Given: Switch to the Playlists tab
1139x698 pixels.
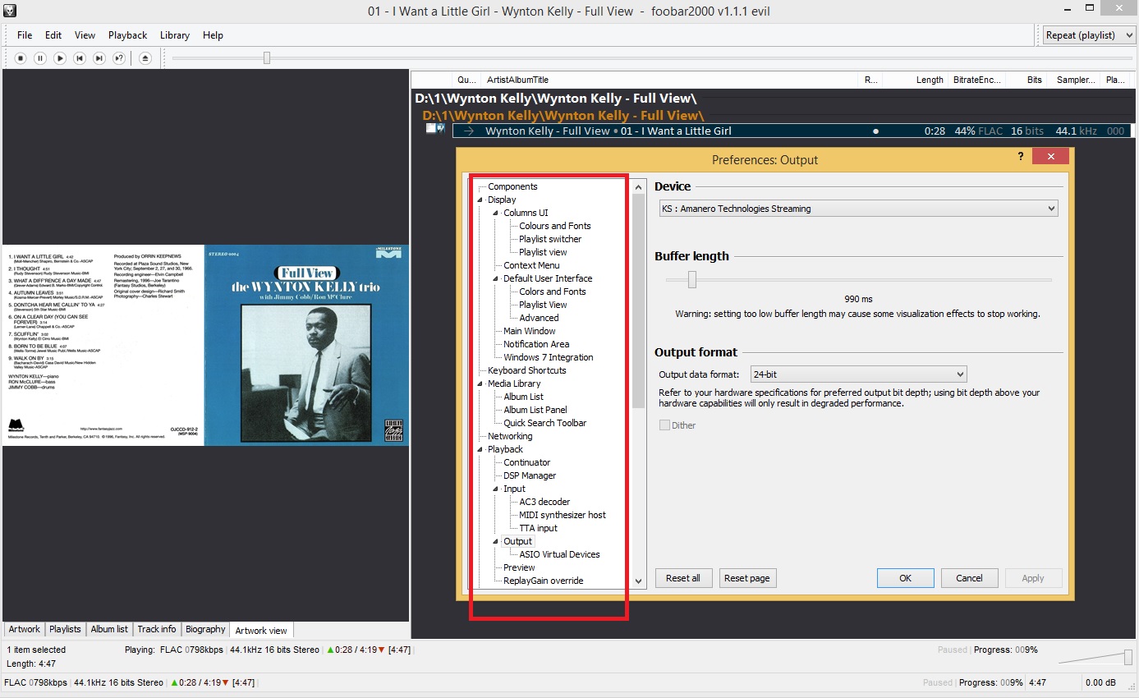Looking at the screenshot, I should (65, 629).
